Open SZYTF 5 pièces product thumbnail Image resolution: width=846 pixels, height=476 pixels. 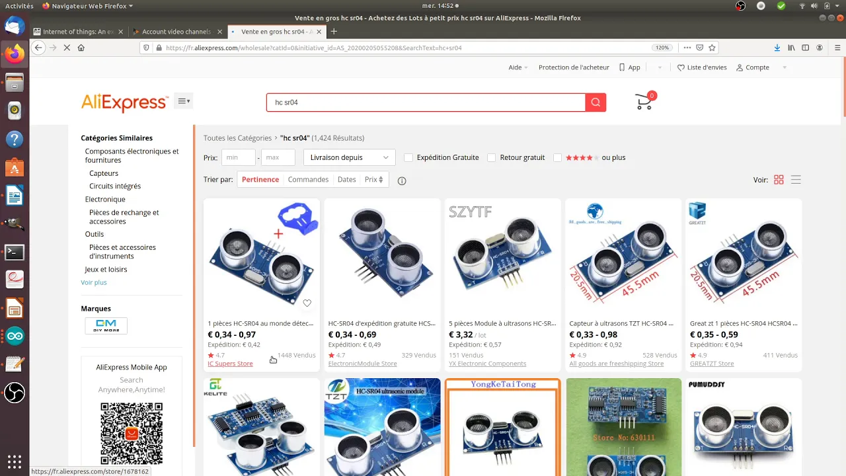pos(503,257)
